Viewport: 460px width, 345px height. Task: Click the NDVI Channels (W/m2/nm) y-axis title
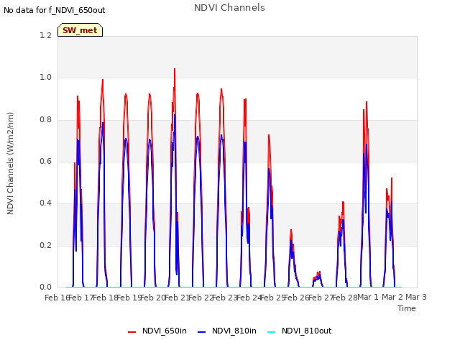click(10, 163)
